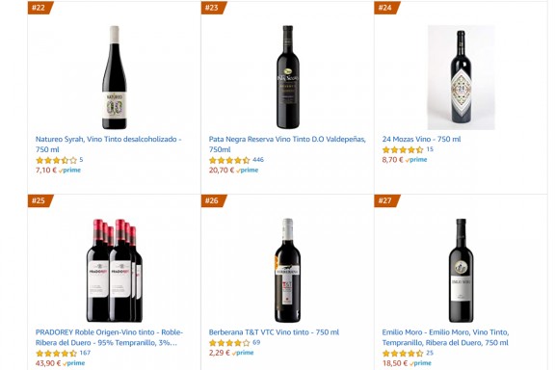Open Emilio Moro Ribera del Duero link
This screenshot has height=370, width=555.
point(445,337)
